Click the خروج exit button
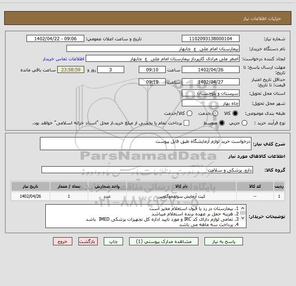This screenshot has width=296, height=286. tap(63, 241)
